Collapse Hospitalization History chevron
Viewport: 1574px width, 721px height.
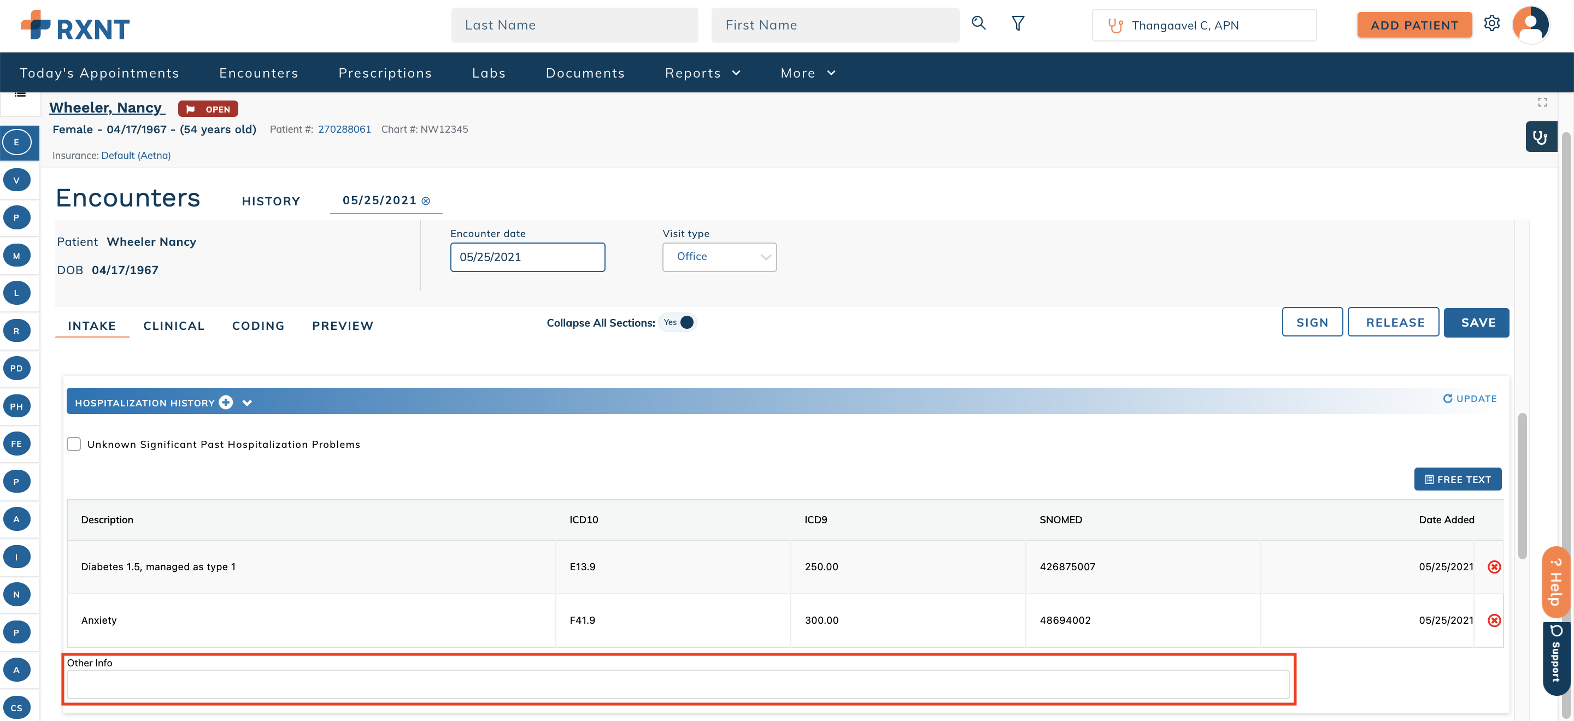click(247, 403)
